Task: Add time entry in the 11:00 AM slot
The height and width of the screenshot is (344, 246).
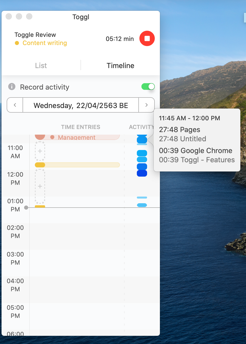Action: pos(40,151)
